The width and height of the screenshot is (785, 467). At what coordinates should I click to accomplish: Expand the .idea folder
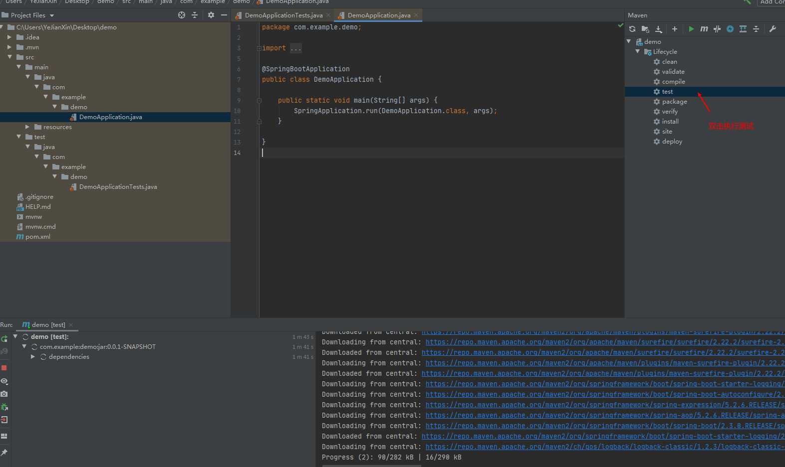[9, 37]
